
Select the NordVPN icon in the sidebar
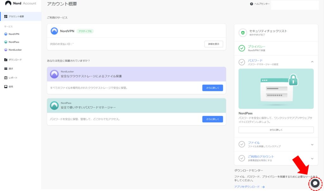pos(5,34)
